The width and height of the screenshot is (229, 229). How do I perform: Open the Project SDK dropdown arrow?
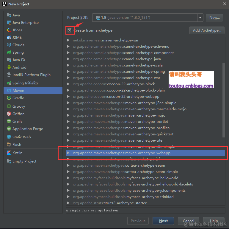[200, 18]
